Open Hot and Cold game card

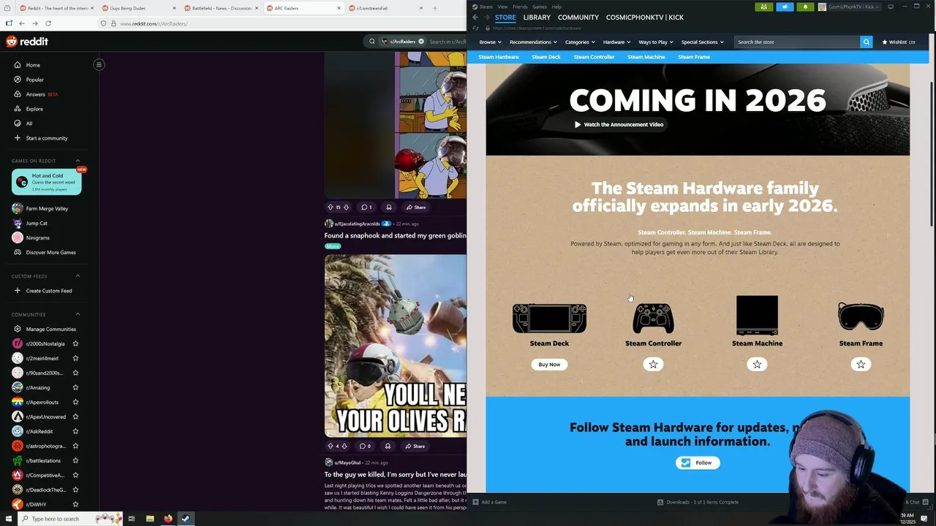(x=47, y=182)
